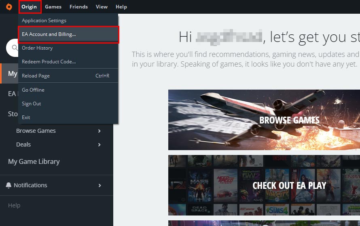This screenshot has height=226, width=360.
Task: Go to My Game Library
Action: 34,161
